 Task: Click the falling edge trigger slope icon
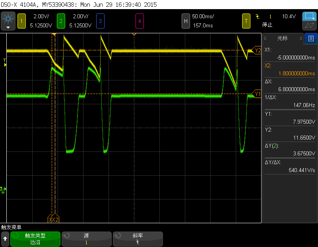point(257,16)
